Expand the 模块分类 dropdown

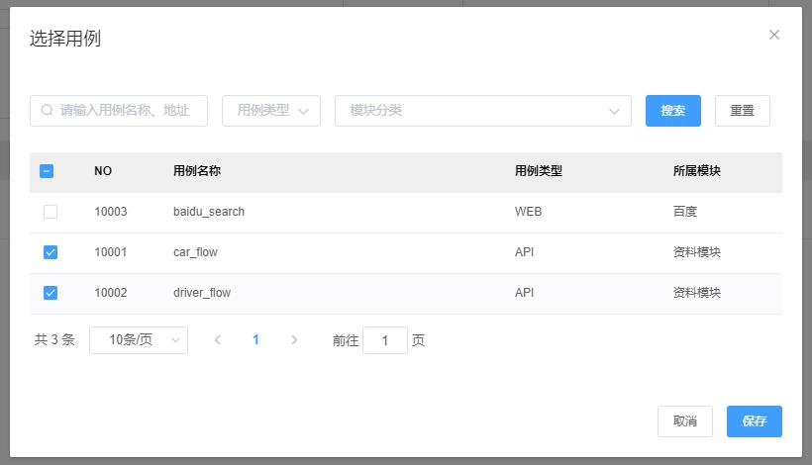[483, 111]
